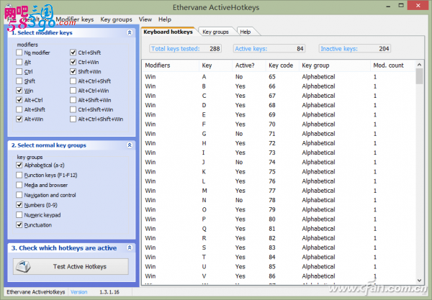This screenshot has height=300, width=432.
Task: Sort by the Modifiers column header
Action: pyautogui.click(x=171, y=65)
